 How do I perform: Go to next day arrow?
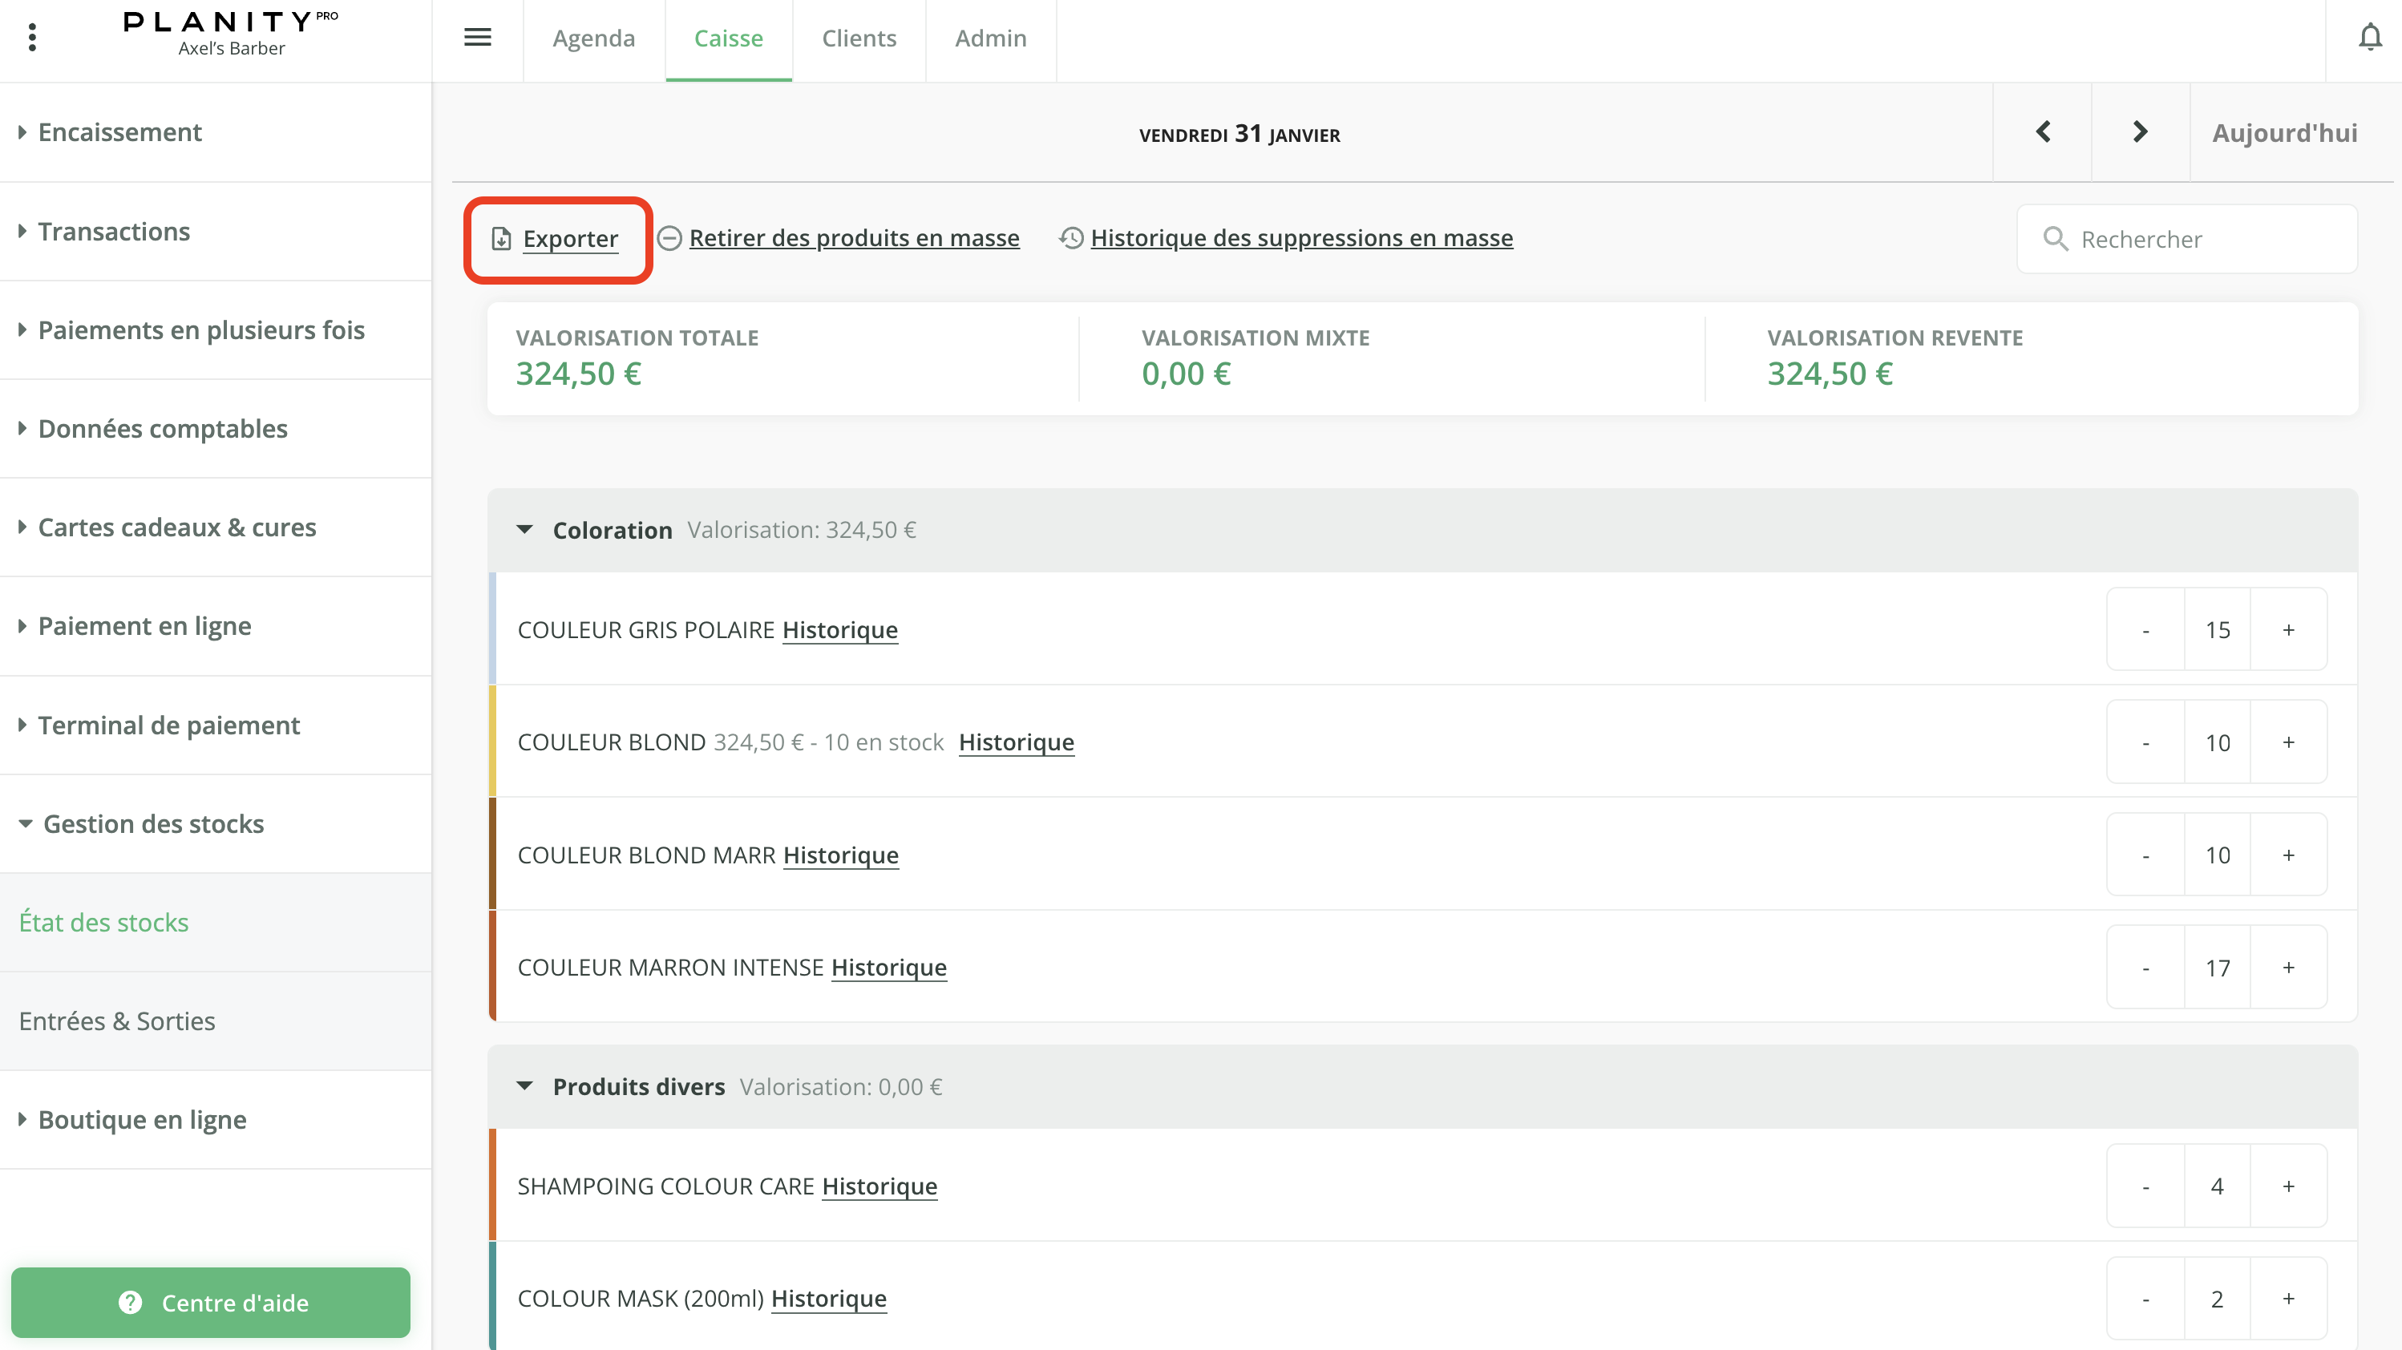[2140, 132]
